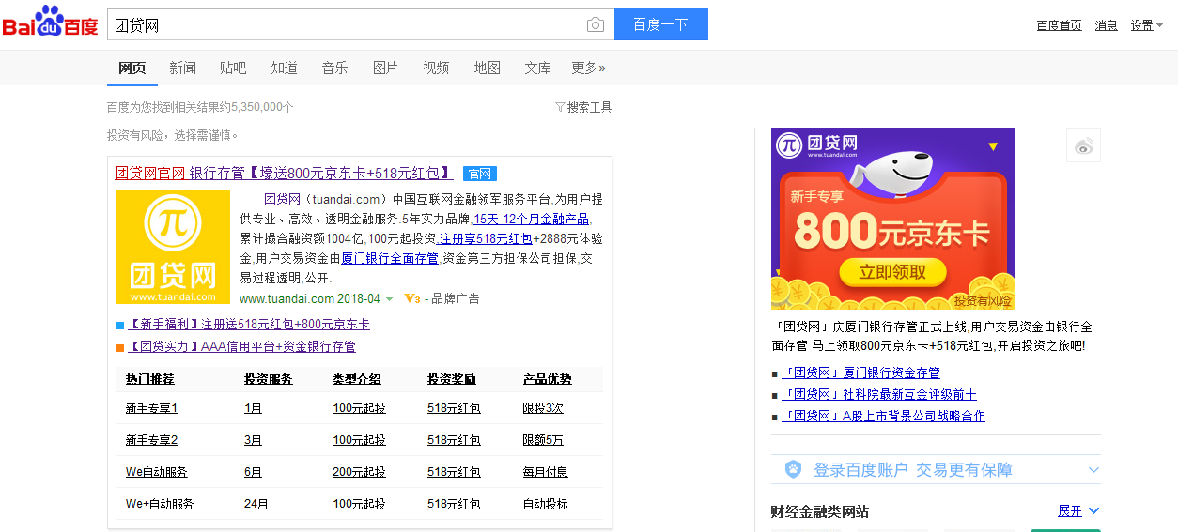The image size is (1178, 532).
Task: Click 1月 in investment table
Action: (253, 408)
